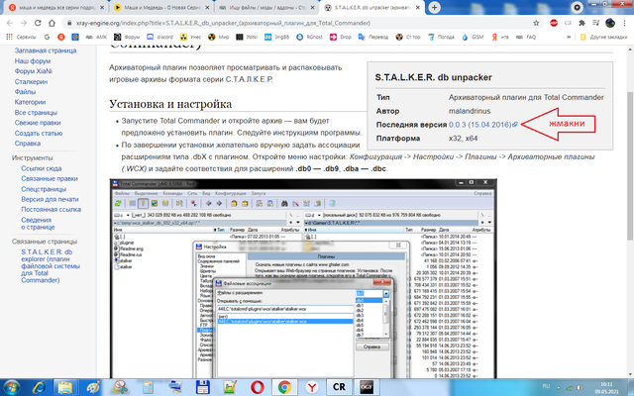The image size is (634, 396).
Task: Download version 0.0.3 (15.04.2016) link
Action: [x=482, y=125]
